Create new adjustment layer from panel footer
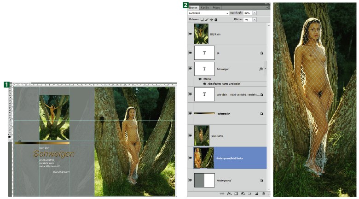This screenshot has width=359, height=199. 242,194
